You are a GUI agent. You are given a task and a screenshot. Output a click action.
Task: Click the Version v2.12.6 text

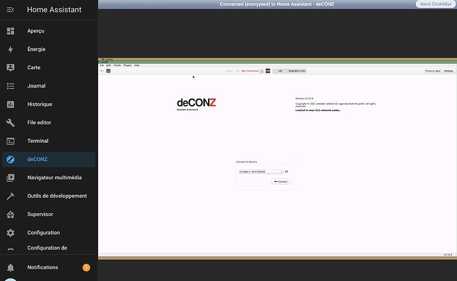(304, 99)
